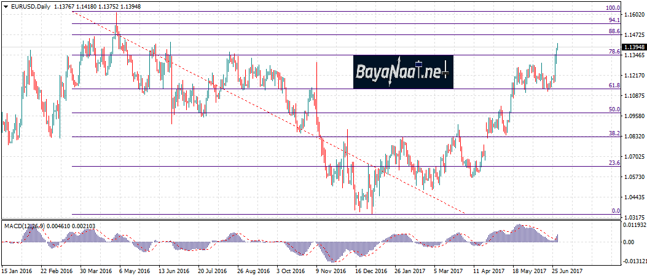Image resolution: width=647 pixels, height=278 pixels.
Task: Select the current price tag 1.13948
Action: pyautogui.click(x=633, y=47)
